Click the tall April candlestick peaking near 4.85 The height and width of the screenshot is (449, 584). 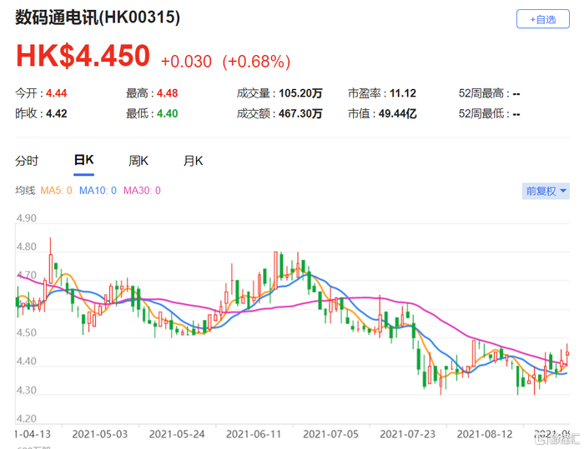point(51,268)
